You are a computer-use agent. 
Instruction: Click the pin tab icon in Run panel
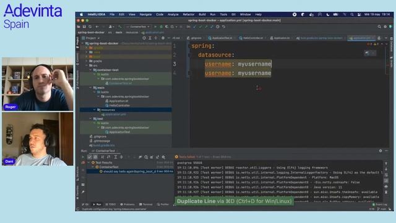tap(83, 192)
